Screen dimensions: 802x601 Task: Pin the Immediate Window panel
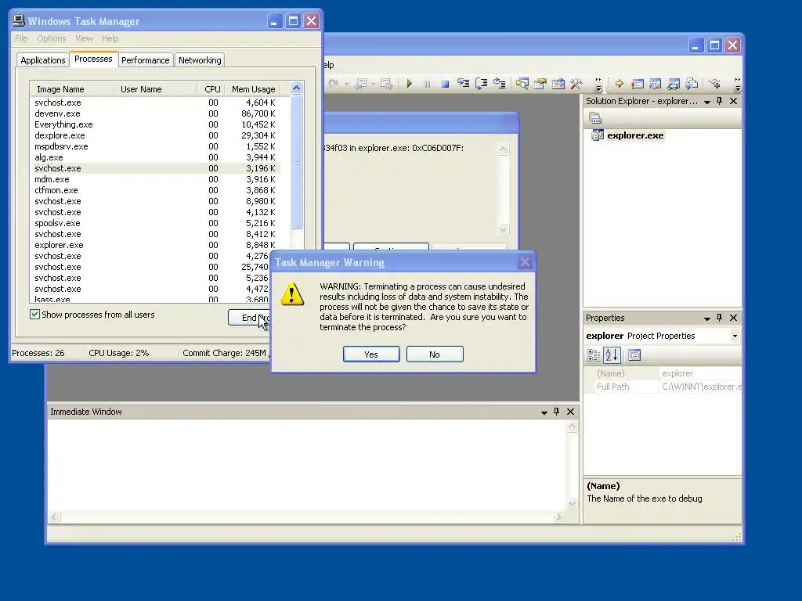[x=557, y=412]
